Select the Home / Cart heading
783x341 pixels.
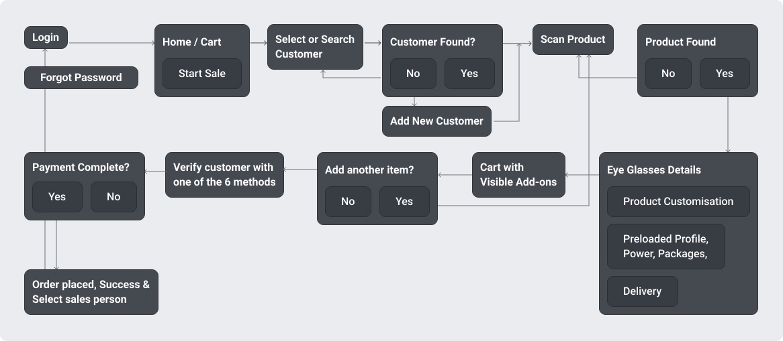coord(192,42)
